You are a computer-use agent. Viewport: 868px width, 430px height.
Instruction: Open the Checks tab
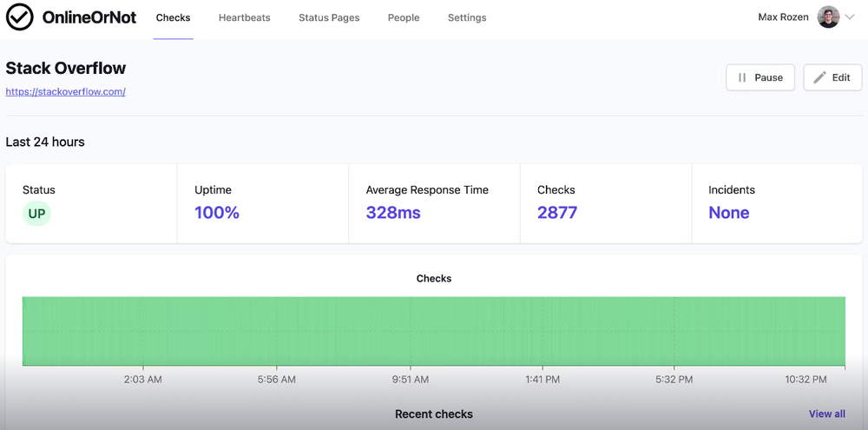click(x=174, y=17)
